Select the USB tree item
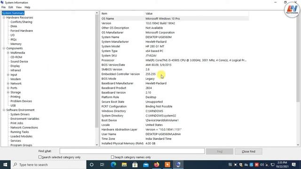Screen dimensions: 301x169 (13, 106)
